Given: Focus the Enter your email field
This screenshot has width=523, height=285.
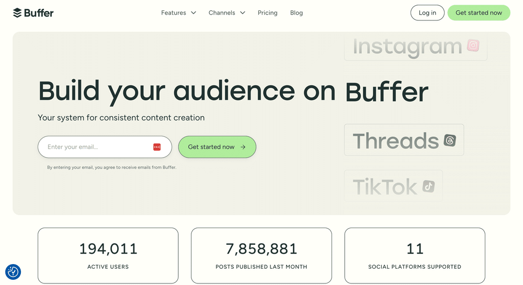Looking at the screenshot, I should tap(105, 147).
